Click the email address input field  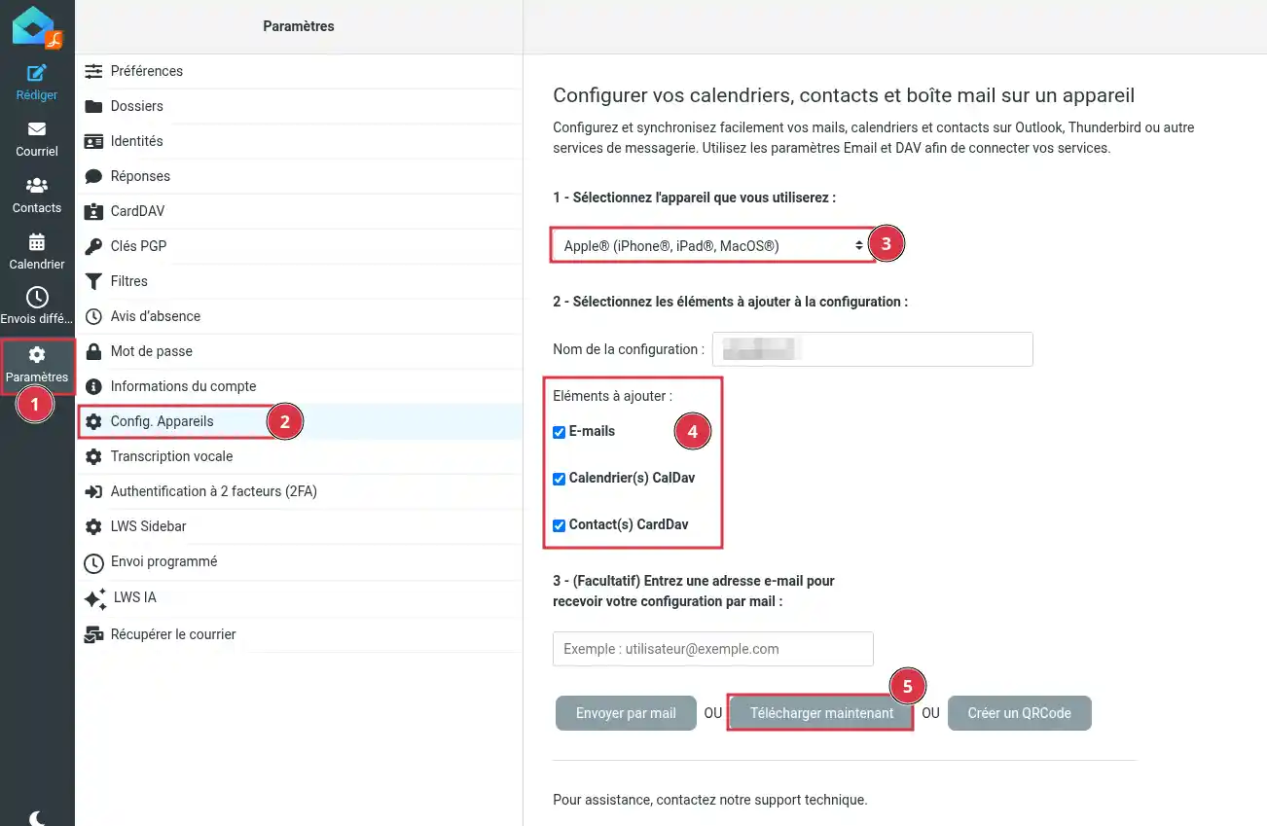712,649
